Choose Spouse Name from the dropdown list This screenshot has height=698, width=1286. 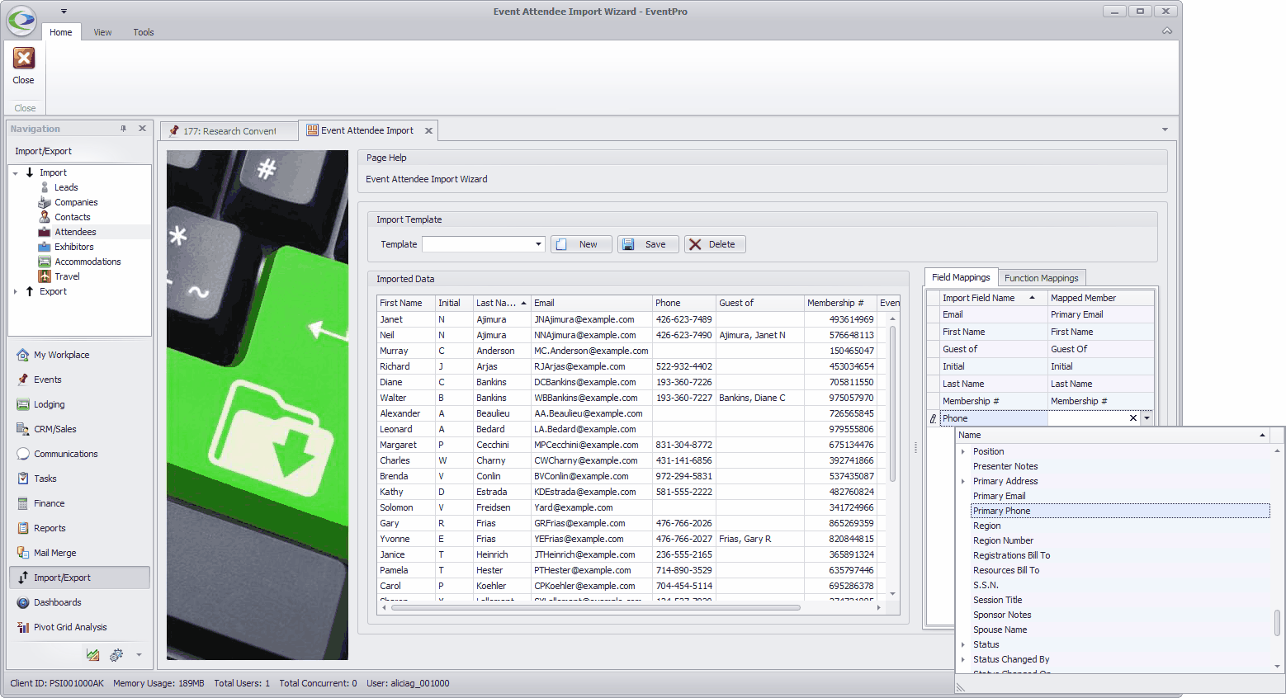(x=1120, y=630)
